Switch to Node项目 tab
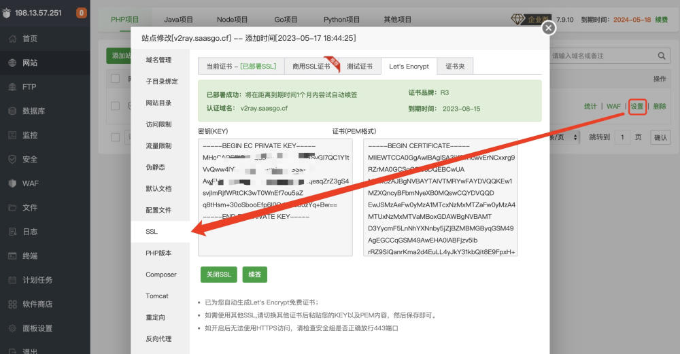The image size is (680, 354). point(232,20)
